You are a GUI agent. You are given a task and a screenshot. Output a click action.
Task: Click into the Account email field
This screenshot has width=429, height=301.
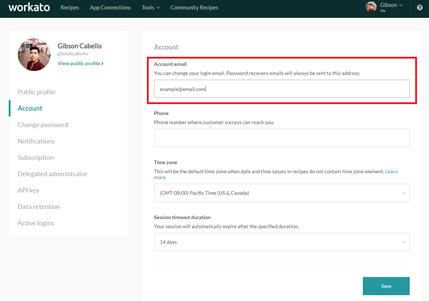coord(282,89)
